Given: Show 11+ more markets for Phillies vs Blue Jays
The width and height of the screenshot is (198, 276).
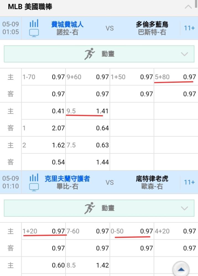Looking at the screenshot, I should 189,28.
